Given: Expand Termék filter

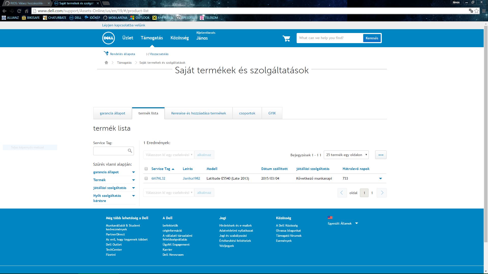Looking at the screenshot, I should click(133, 180).
